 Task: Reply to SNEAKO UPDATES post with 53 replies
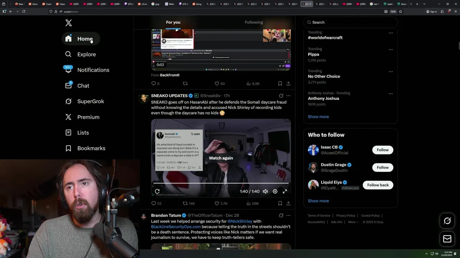(156, 204)
